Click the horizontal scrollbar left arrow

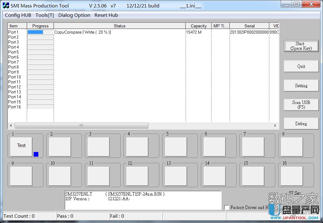11,126
